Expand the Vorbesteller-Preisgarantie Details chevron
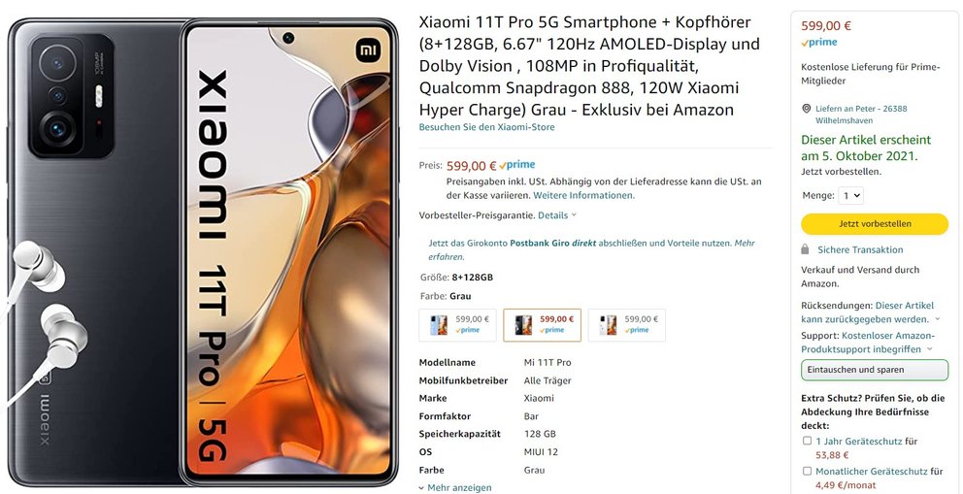 coord(574,215)
